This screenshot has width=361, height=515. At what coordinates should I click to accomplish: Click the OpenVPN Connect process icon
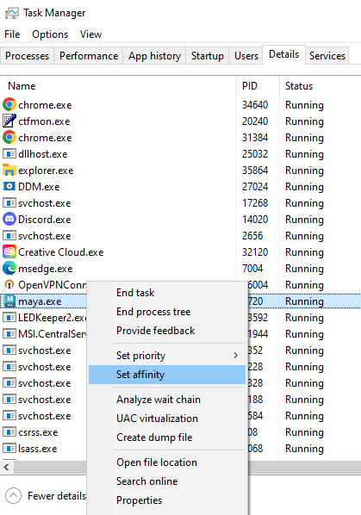[9, 285]
